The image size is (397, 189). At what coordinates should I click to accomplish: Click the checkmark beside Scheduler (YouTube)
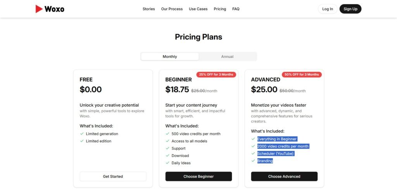[x=253, y=153]
